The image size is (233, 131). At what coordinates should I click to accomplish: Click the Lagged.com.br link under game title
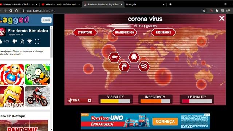coord(15,35)
